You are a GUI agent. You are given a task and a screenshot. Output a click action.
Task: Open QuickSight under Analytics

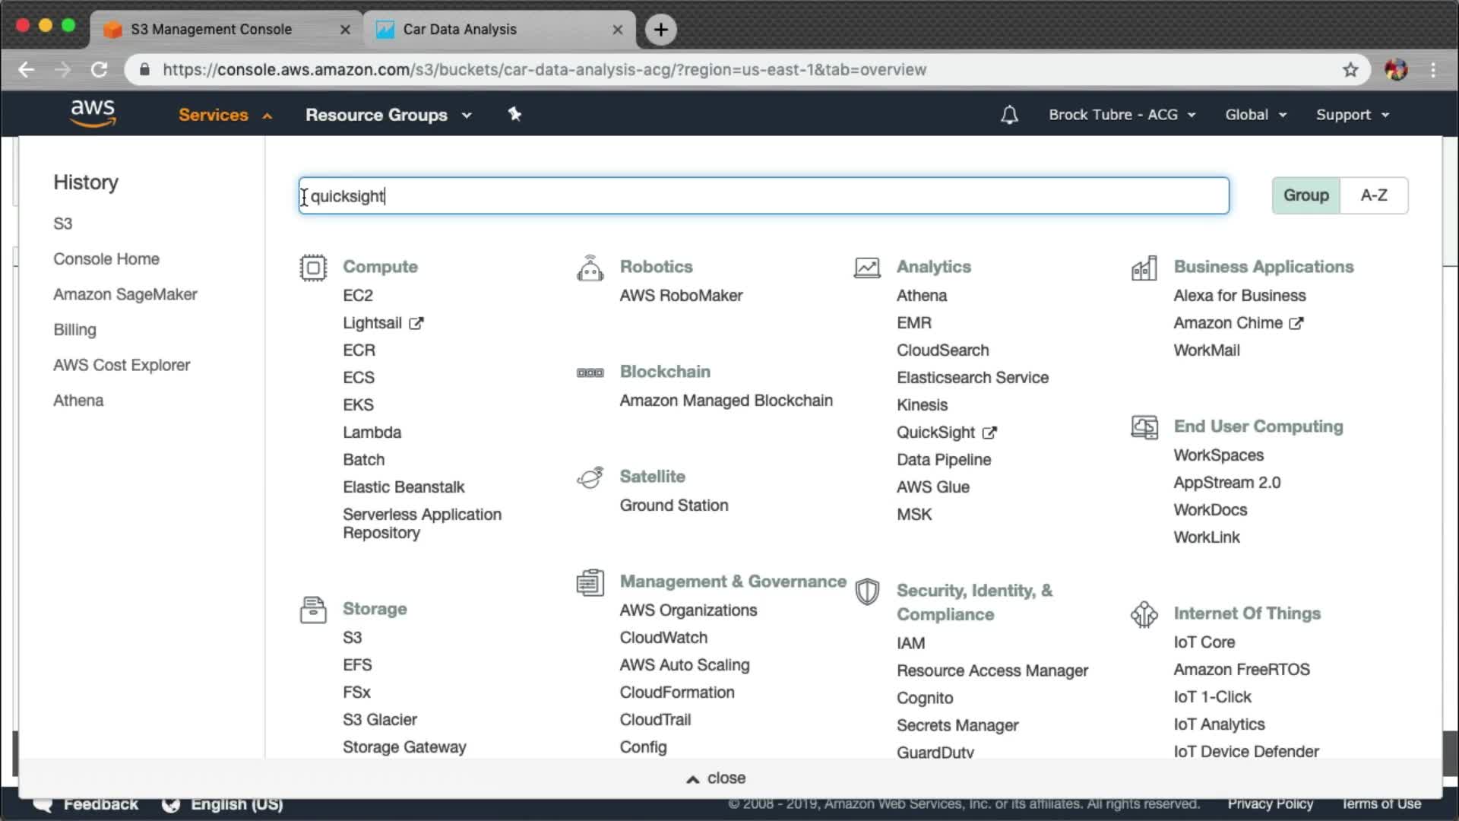click(x=935, y=433)
